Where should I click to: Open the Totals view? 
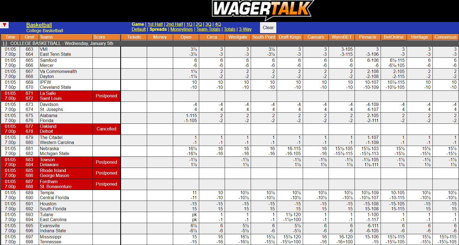pos(230,29)
